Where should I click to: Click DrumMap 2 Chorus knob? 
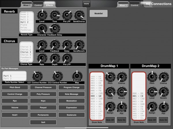point(163,77)
